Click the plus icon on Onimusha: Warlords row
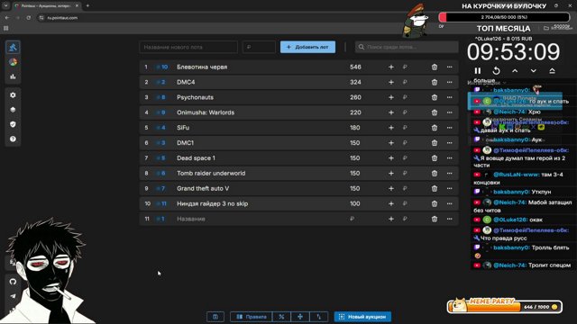Screen dimensions: 577x324 390,112
